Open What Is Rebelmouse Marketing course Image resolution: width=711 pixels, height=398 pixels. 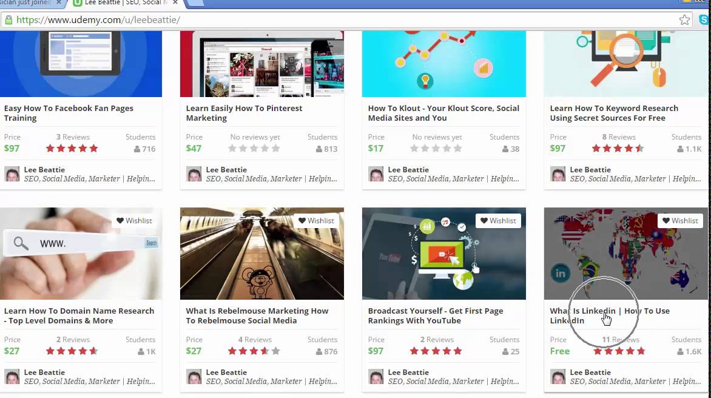(x=257, y=315)
